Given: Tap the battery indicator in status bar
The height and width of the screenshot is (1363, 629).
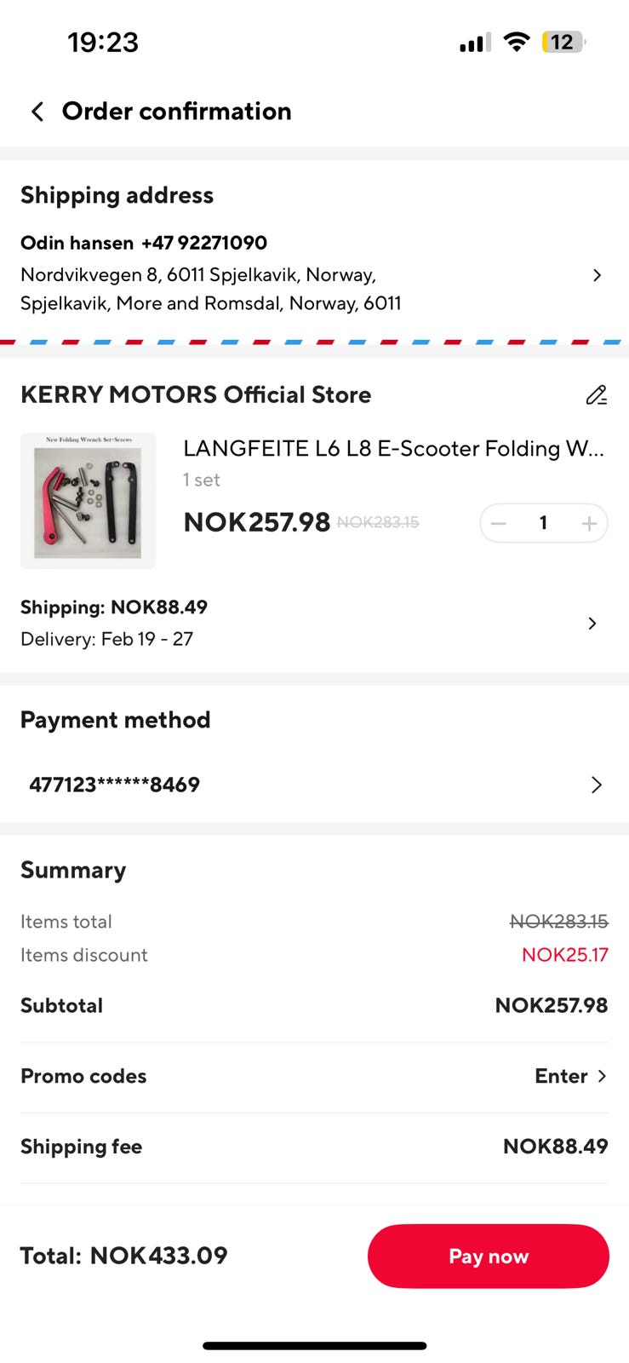Looking at the screenshot, I should tap(563, 42).
